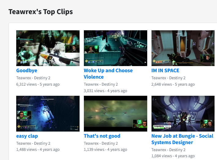Select the 1,139 views - 4 years ago text
Image resolution: width=217 pixels, height=160 pixels.
coord(106,150)
